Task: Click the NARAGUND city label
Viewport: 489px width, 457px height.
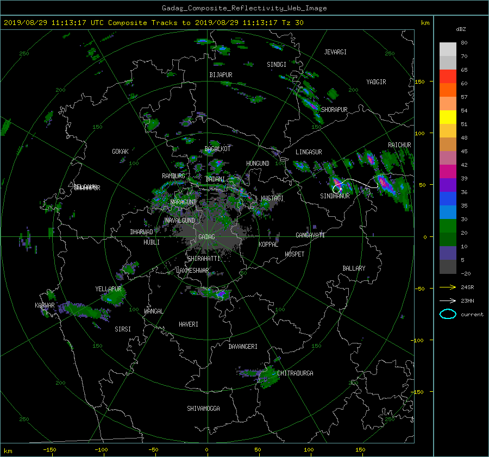Action: point(183,202)
